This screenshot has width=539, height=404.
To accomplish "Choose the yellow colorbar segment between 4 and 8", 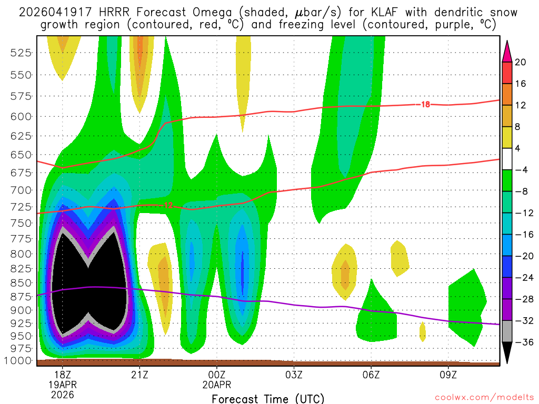I will (x=507, y=138).
